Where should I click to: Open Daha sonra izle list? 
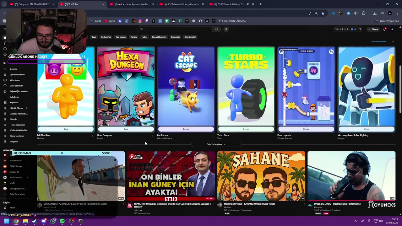pos(16,86)
